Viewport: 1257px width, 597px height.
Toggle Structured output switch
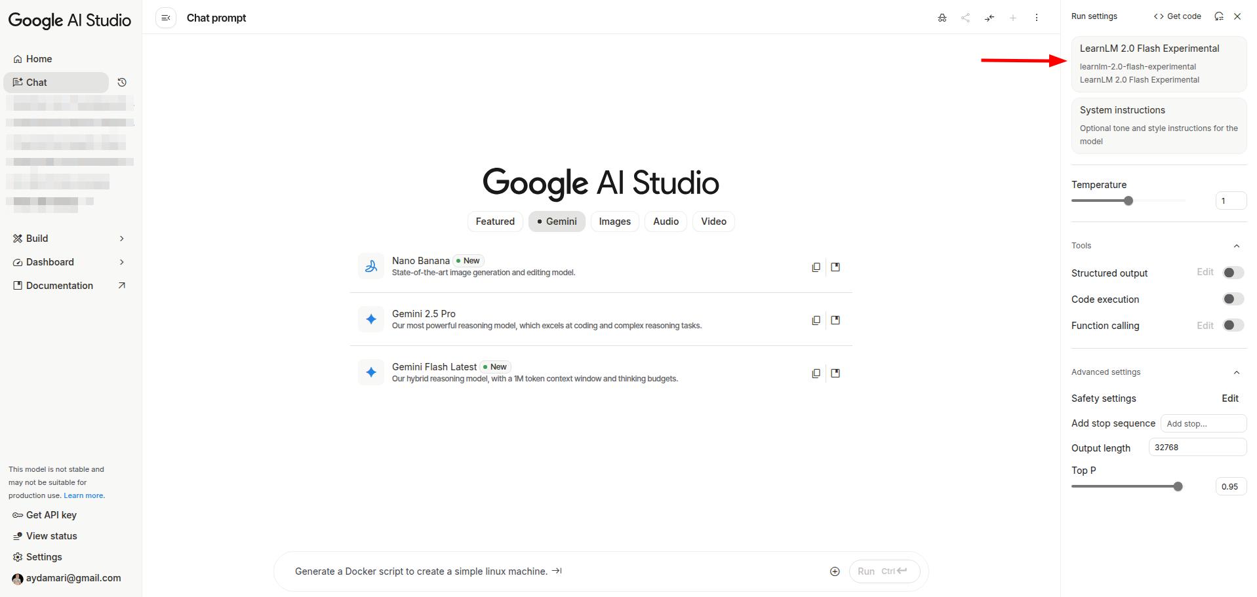click(x=1233, y=273)
